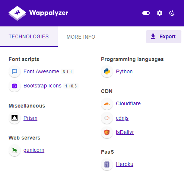Toggle the Wappalyzer enable switch
The height and width of the screenshot is (179, 184).
pos(146,13)
